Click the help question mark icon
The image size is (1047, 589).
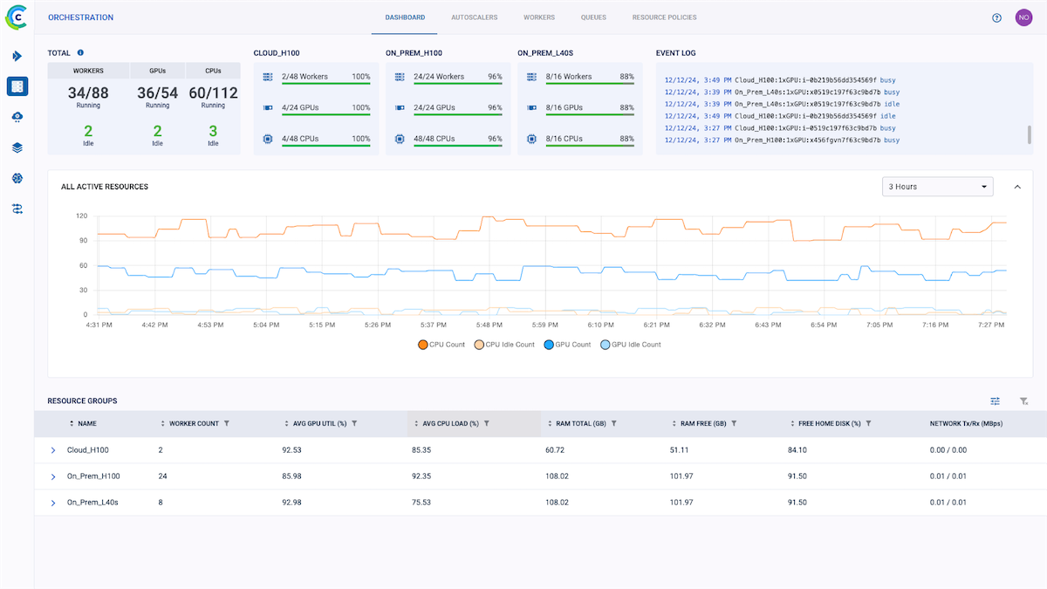[x=996, y=17]
